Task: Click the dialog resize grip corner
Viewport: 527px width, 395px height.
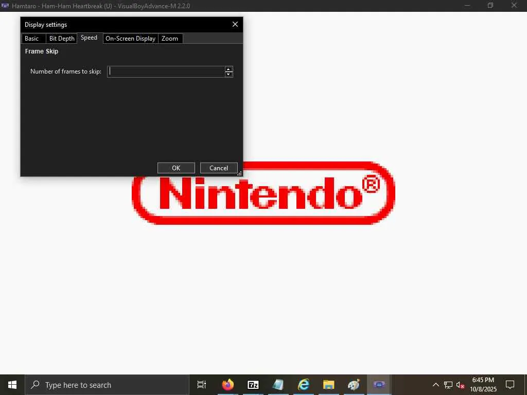Action: click(240, 173)
